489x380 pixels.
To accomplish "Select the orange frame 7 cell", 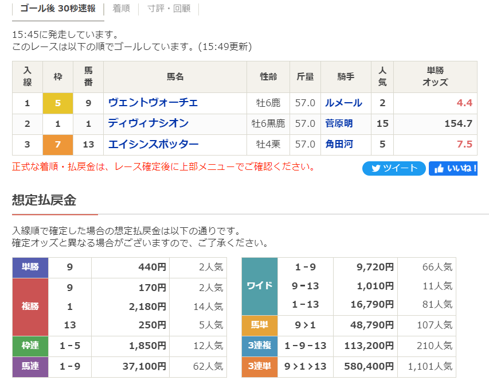I will coord(58,145).
